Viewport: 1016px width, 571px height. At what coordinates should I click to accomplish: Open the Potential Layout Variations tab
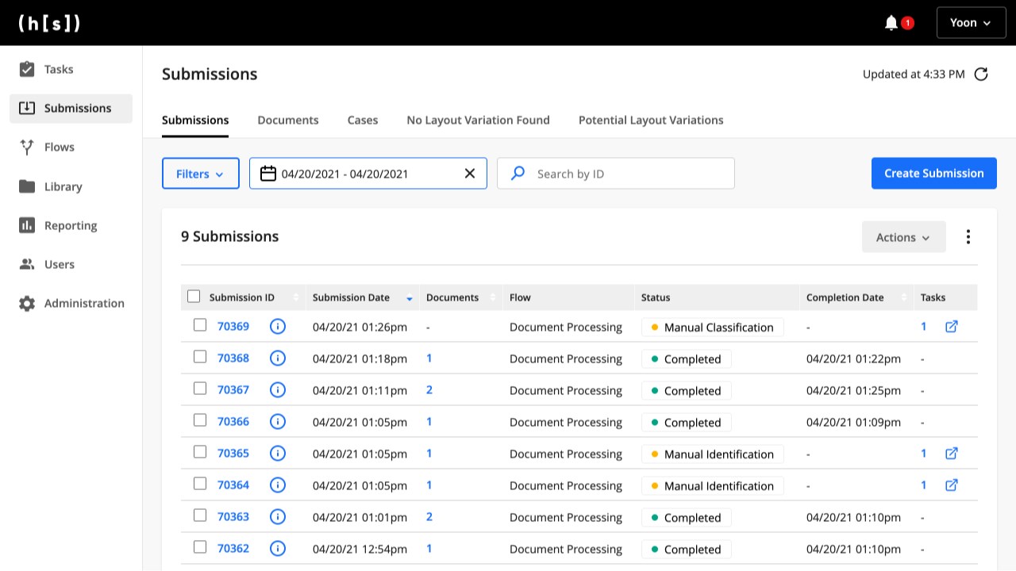[x=651, y=121]
